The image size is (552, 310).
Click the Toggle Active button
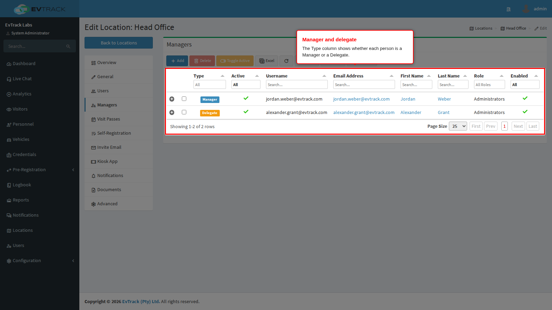[235, 61]
